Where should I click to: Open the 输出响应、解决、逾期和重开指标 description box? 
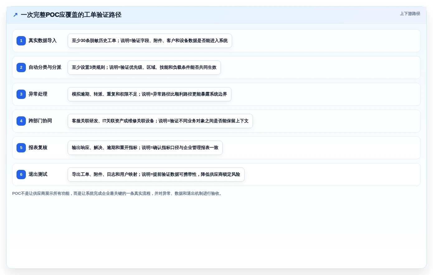pyautogui.click(x=145, y=148)
